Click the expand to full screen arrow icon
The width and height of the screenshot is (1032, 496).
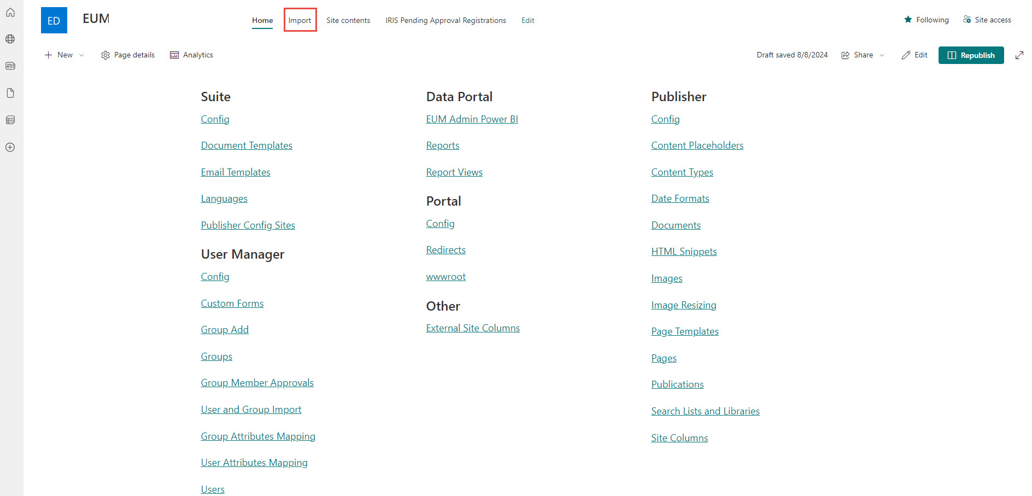pyautogui.click(x=1019, y=55)
